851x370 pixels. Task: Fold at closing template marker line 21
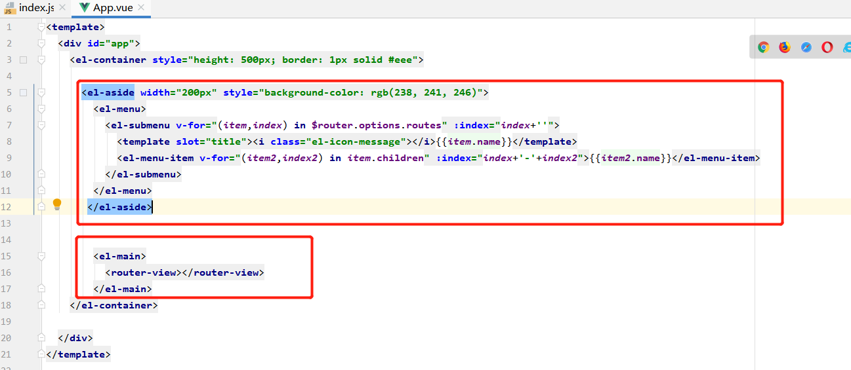41,354
